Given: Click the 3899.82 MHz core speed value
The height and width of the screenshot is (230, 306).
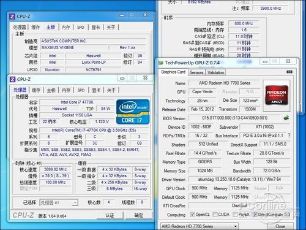Looking at the screenshot, I should (55, 169).
